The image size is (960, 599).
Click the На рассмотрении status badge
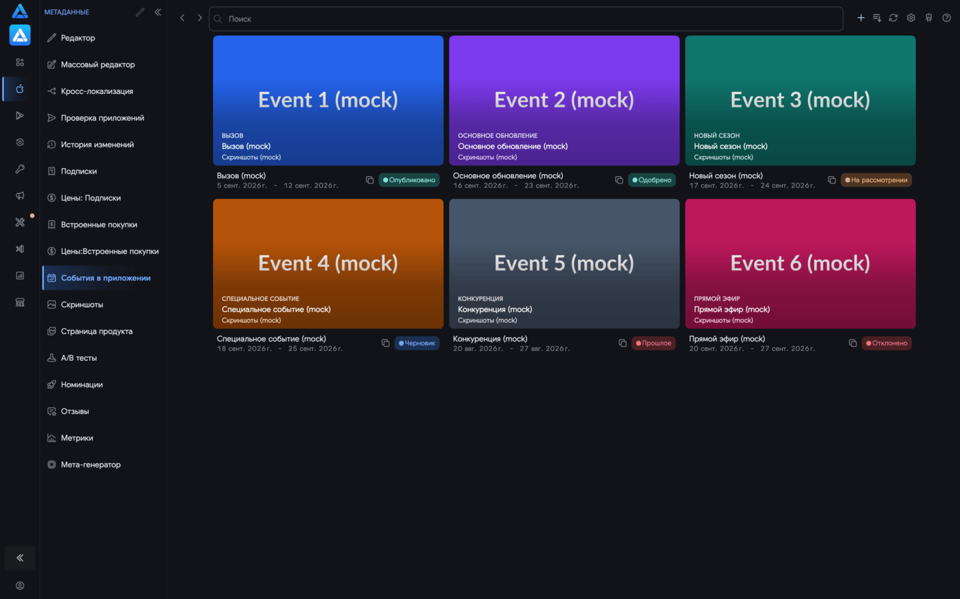876,180
